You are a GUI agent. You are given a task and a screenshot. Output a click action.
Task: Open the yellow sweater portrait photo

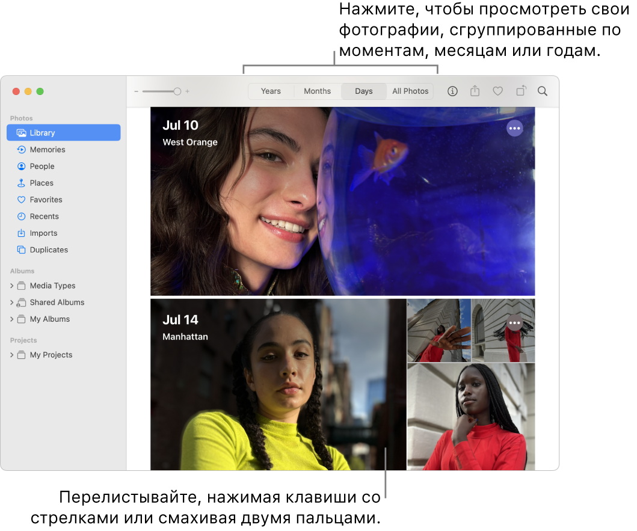pos(278,384)
